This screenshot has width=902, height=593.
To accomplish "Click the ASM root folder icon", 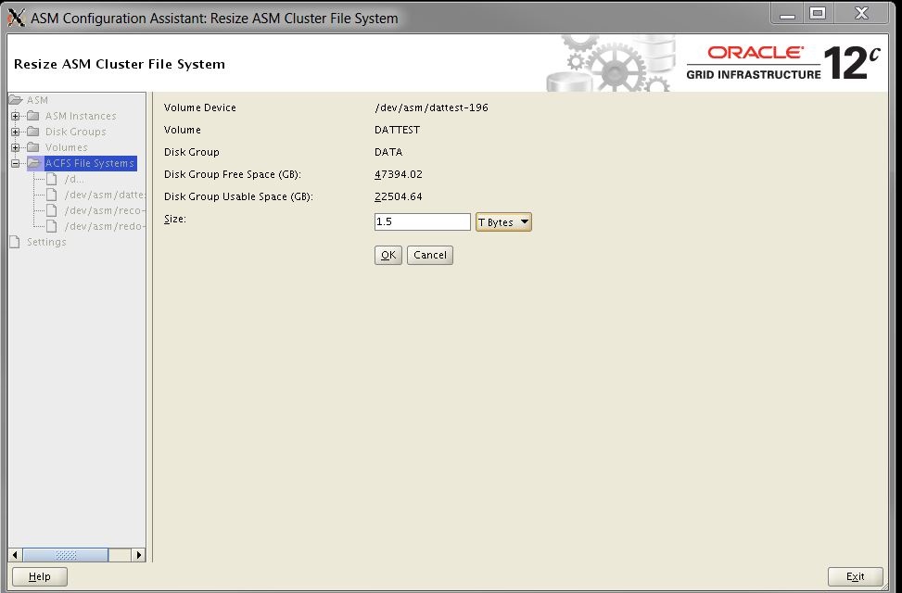I will (x=15, y=100).
